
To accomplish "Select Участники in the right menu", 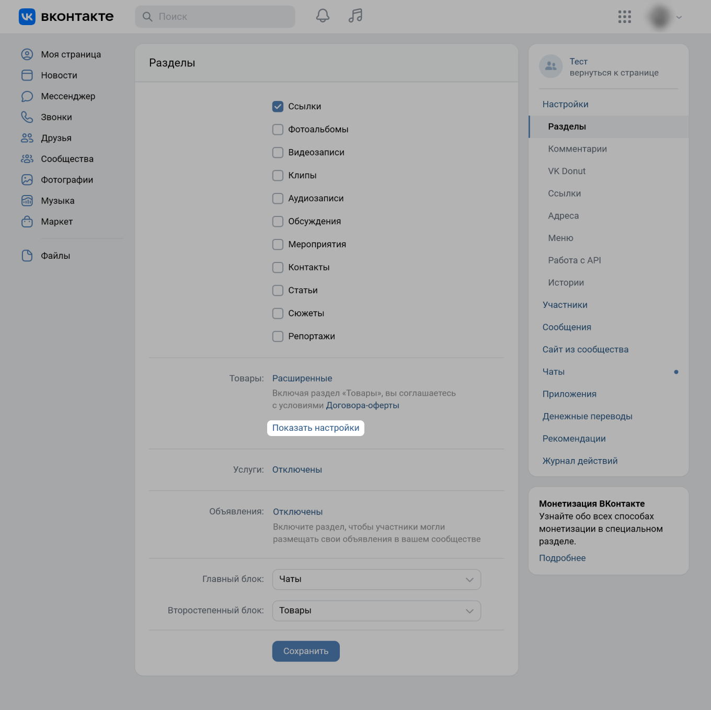I will 565,305.
